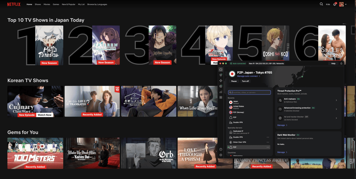Open Manage link under Dark Web Monitor
This screenshot has width=356, height=179.
pyautogui.click(x=282, y=152)
